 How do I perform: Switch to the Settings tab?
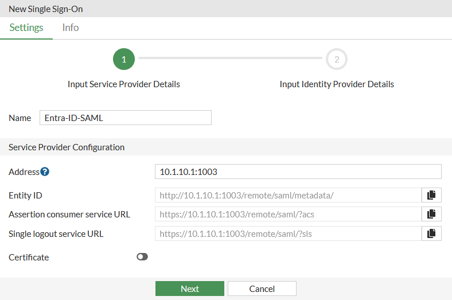point(26,28)
